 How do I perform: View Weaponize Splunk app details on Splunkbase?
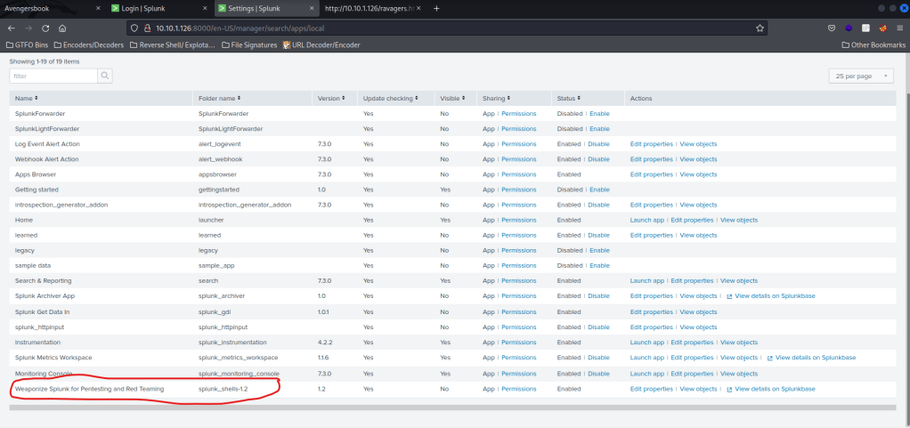(x=774, y=389)
